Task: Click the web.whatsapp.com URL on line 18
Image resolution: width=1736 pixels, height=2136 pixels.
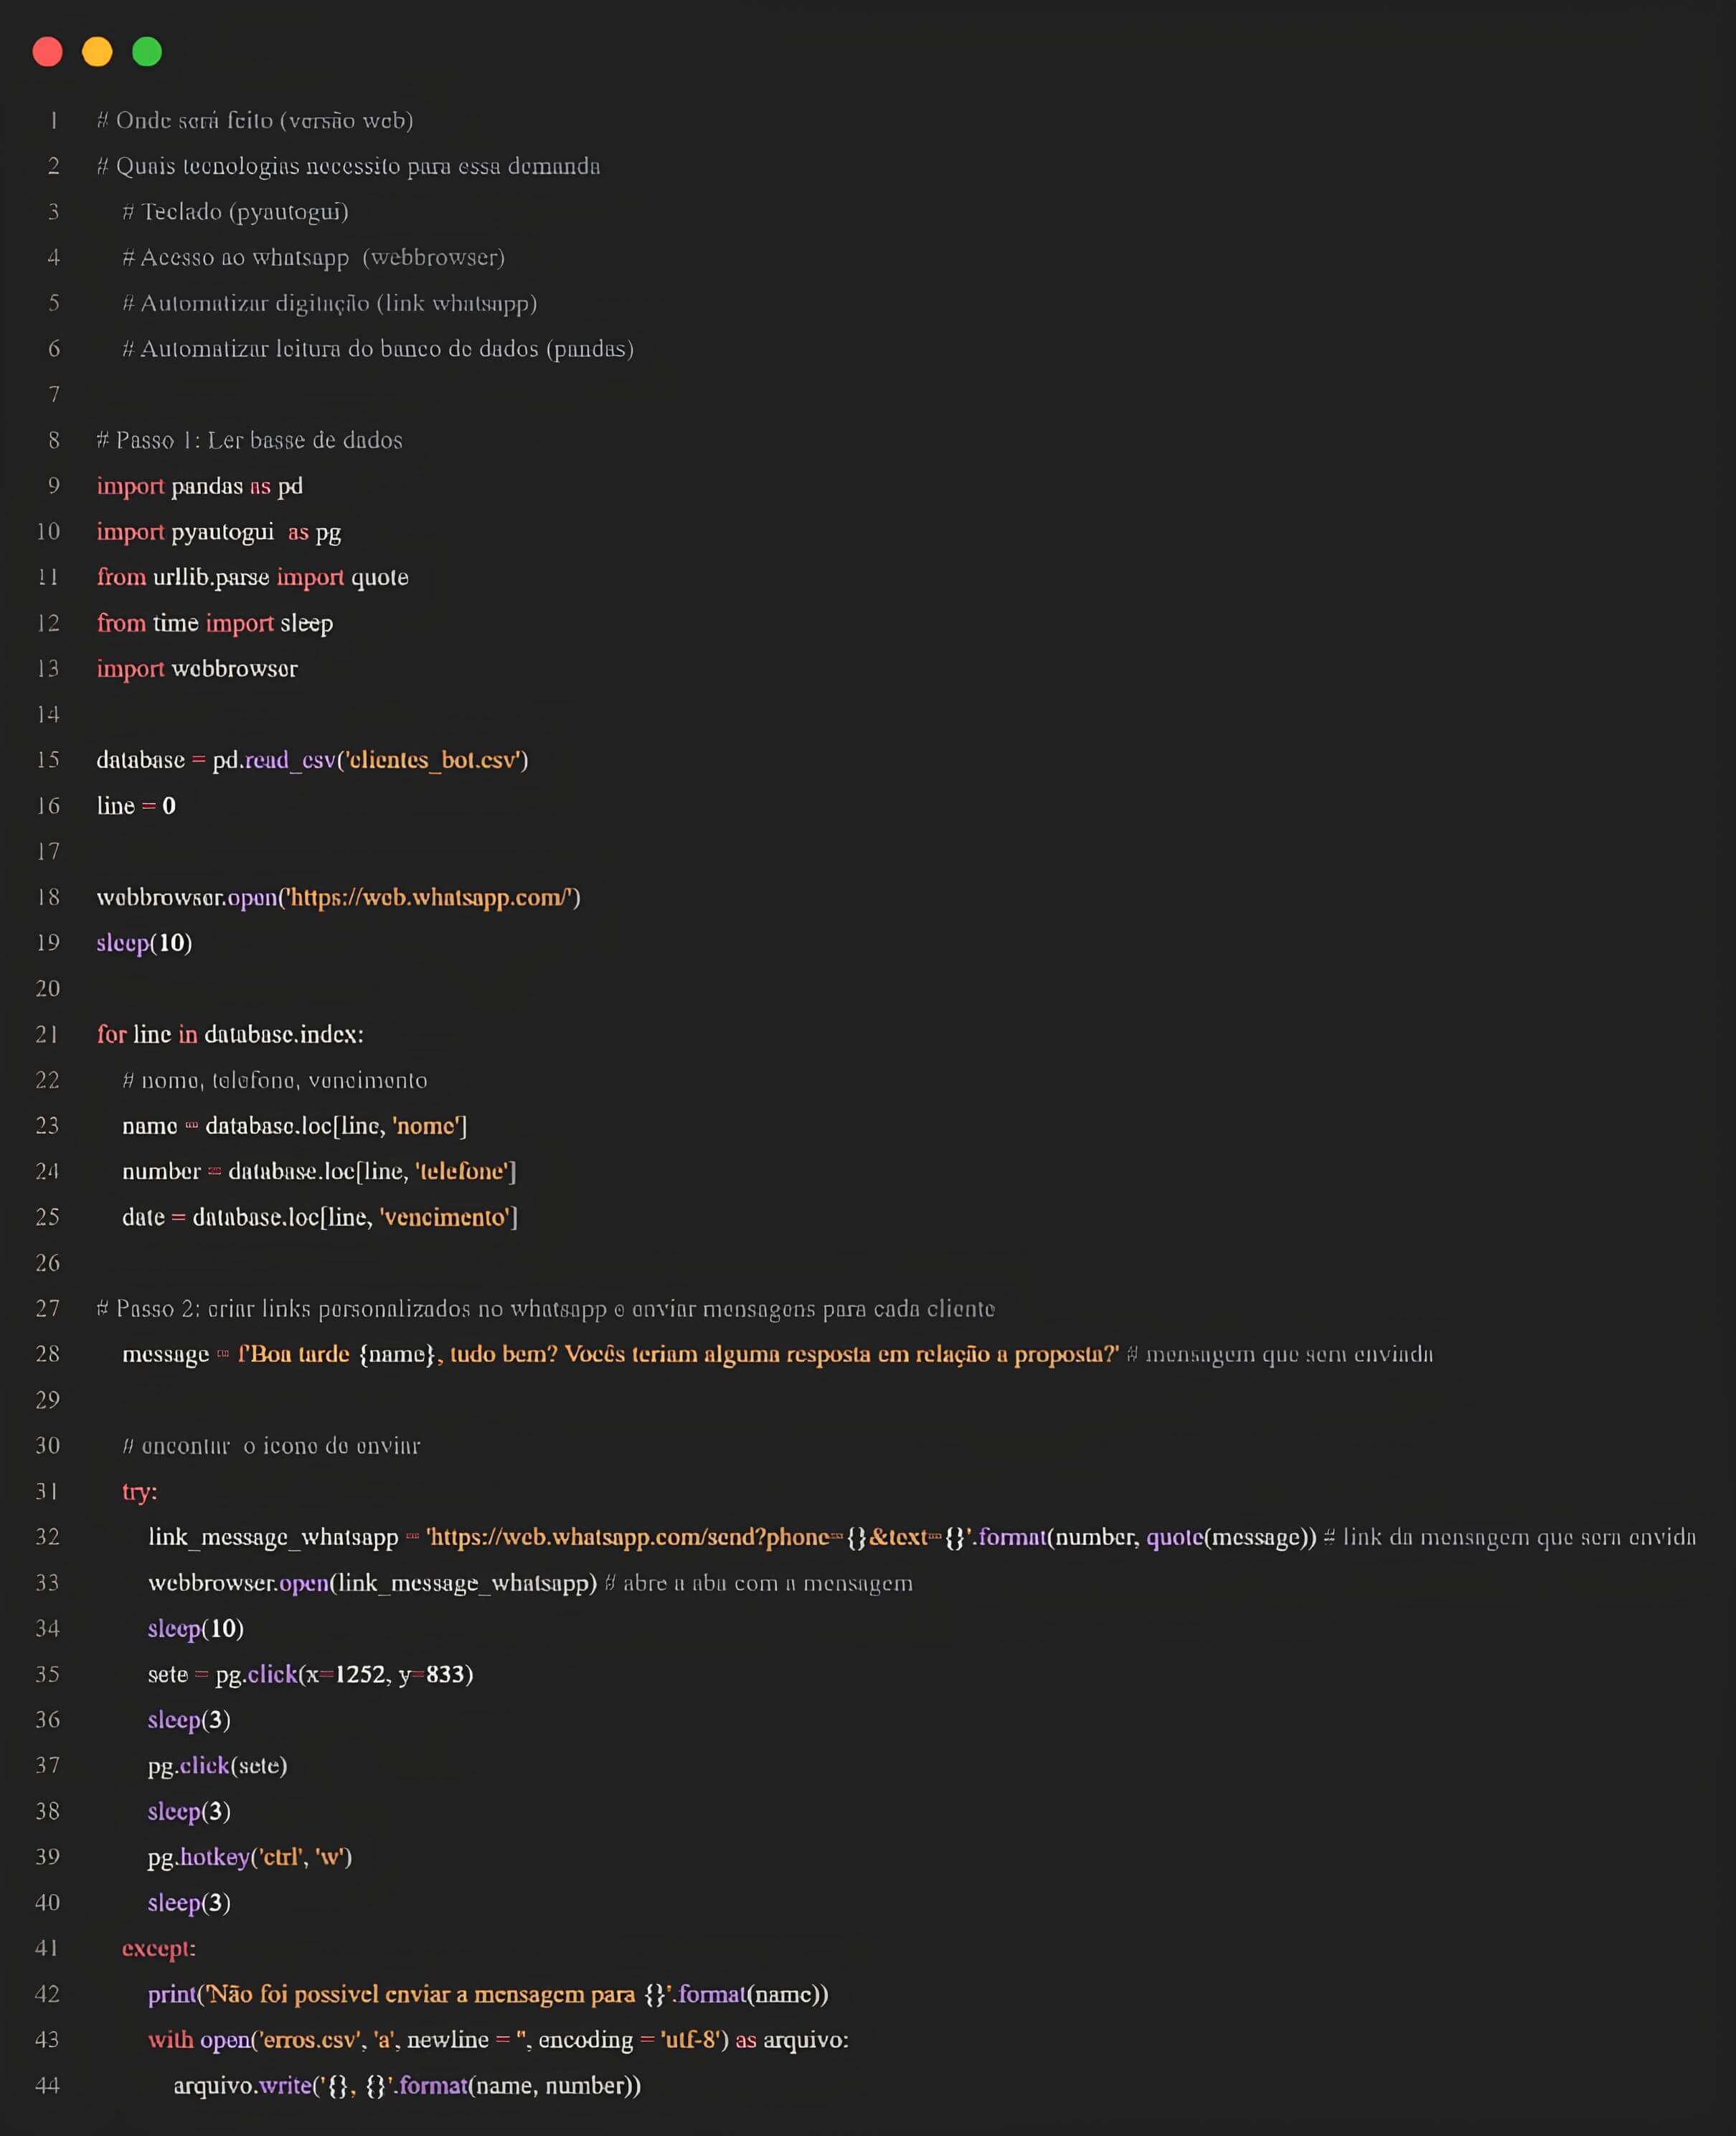Action: click(428, 897)
